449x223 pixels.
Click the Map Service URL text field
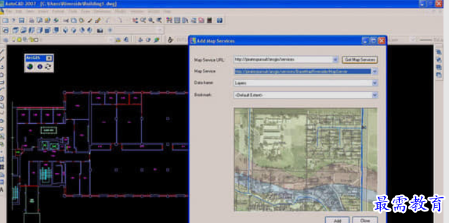coord(283,59)
